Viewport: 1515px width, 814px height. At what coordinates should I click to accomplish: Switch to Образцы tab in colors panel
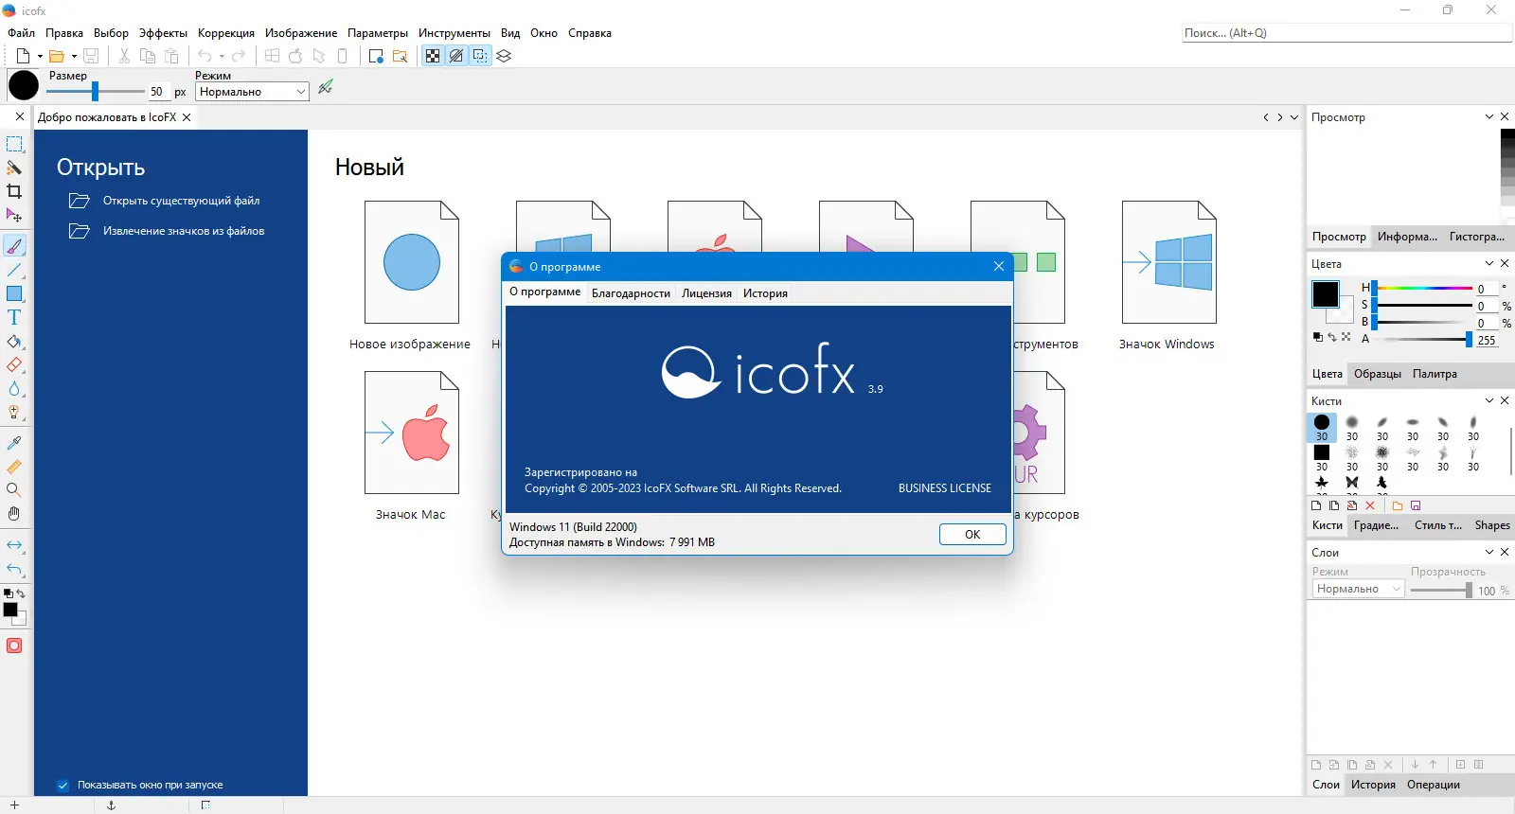[1378, 374]
